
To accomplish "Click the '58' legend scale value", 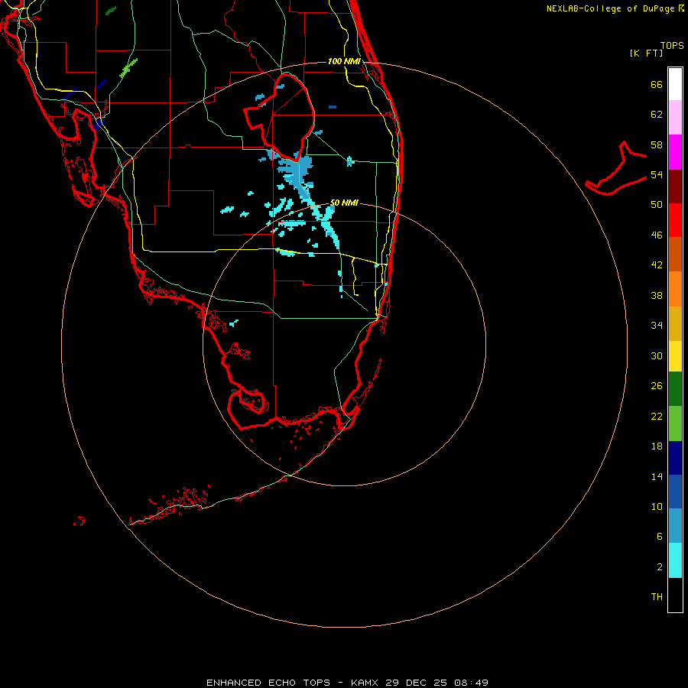I will click(657, 144).
